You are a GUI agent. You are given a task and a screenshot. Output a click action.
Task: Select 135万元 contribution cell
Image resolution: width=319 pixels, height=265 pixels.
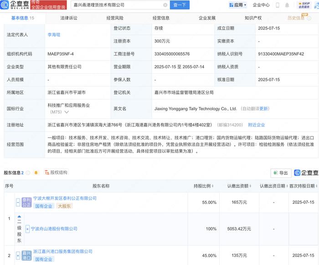tap(239, 255)
